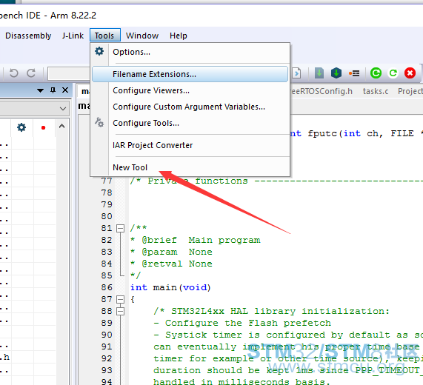The height and width of the screenshot is (385, 423).
Task: Click the Make hexagon icon
Action: [x=336, y=73]
